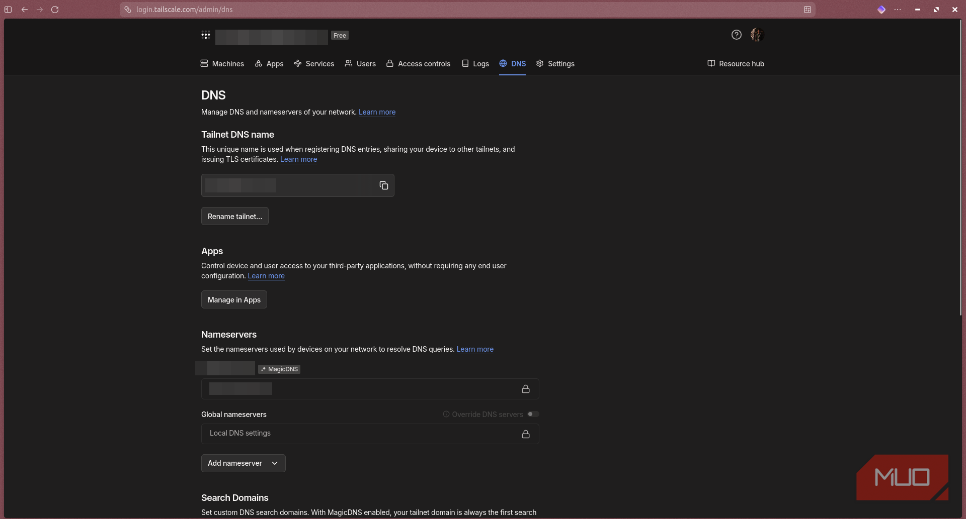Click the lock icon on MagicDNS nameserver row
The width and height of the screenshot is (966, 519).
click(x=526, y=389)
